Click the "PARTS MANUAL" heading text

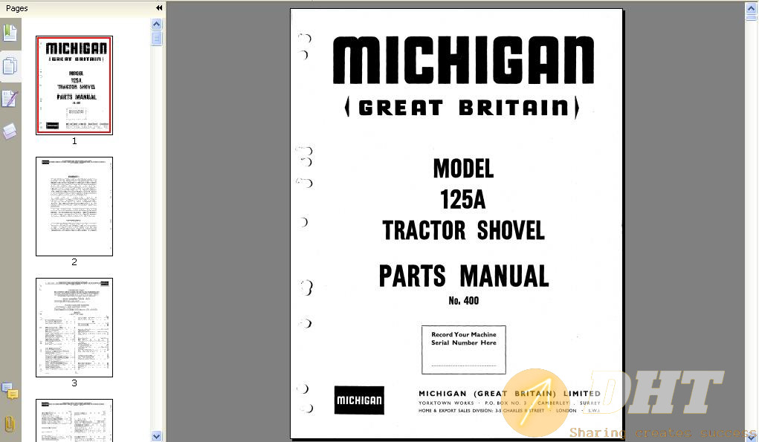tap(464, 276)
